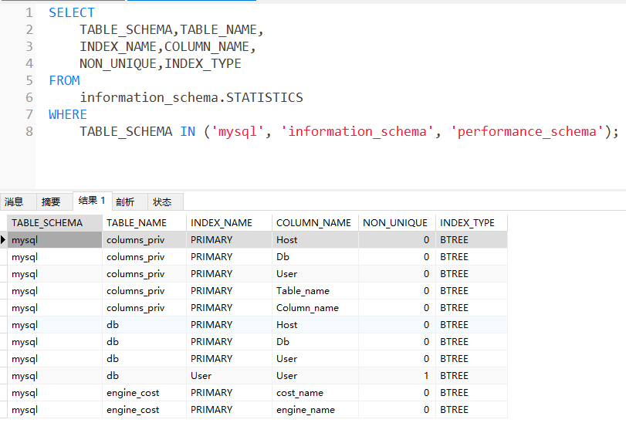
Task: Select the Table_name cell
Action: [x=316, y=291]
